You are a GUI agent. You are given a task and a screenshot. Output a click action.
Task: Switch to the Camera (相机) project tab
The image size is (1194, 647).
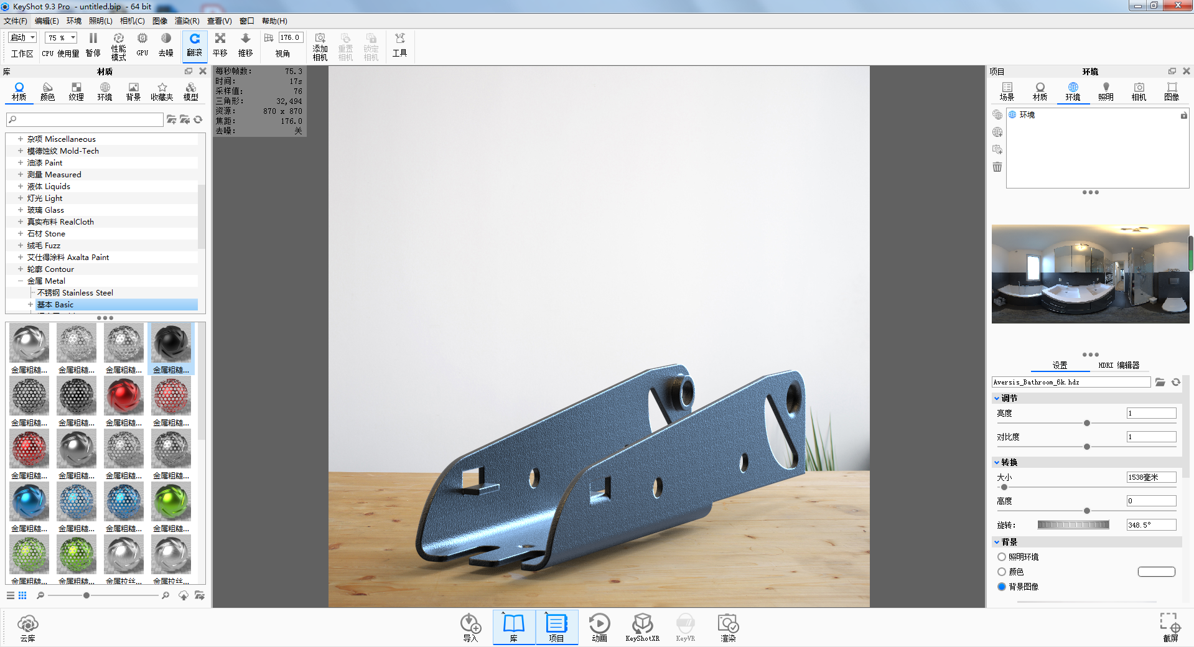click(x=1139, y=91)
